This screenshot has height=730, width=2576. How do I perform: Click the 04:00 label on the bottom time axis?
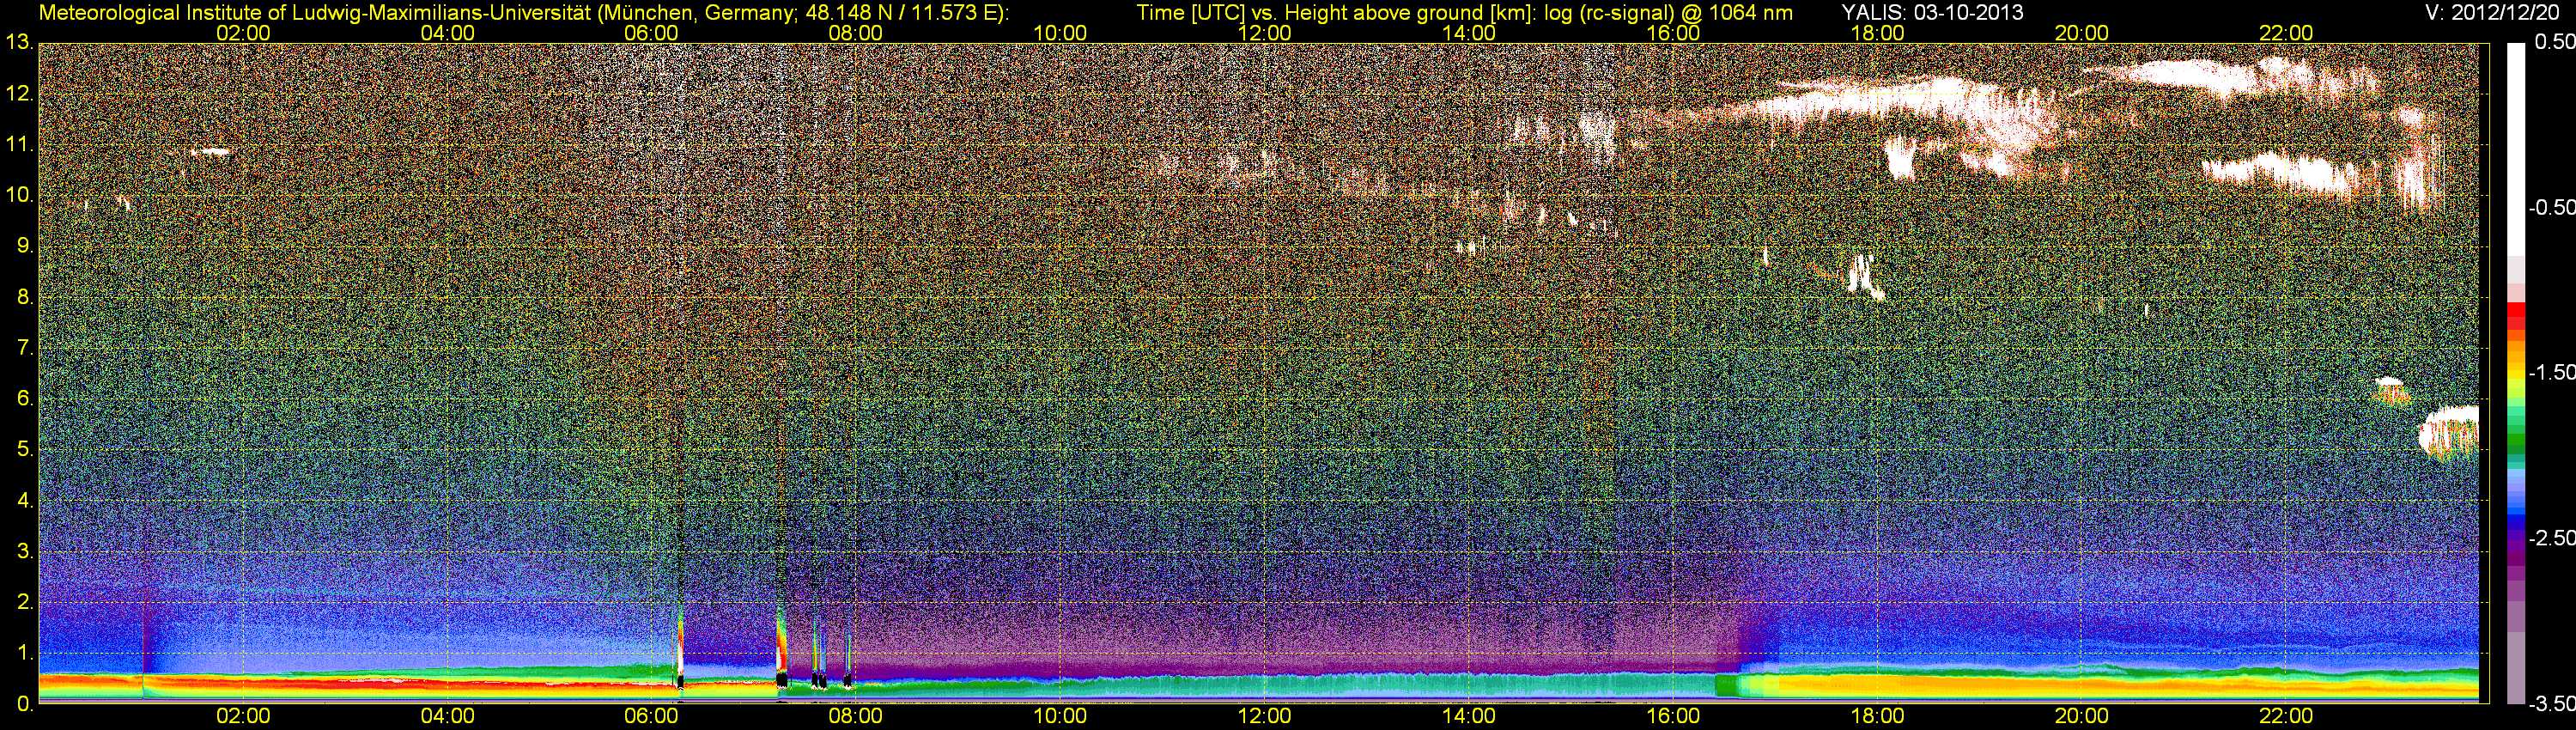click(x=447, y=716)
